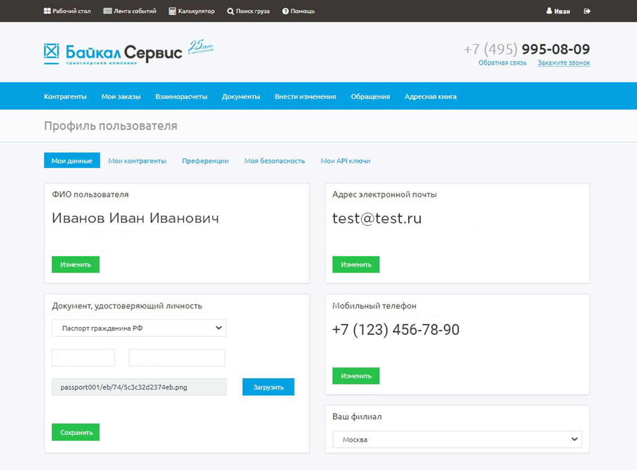Open Калькулятор via its calculator icon
637x470 pixels.
pyautogui.click(x=173, y=11)
